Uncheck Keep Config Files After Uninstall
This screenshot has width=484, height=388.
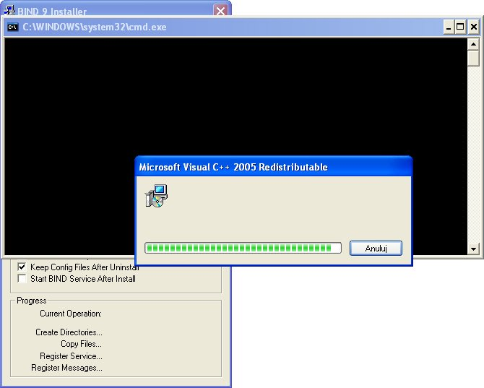pyautogui.click(x=22, y=267)
